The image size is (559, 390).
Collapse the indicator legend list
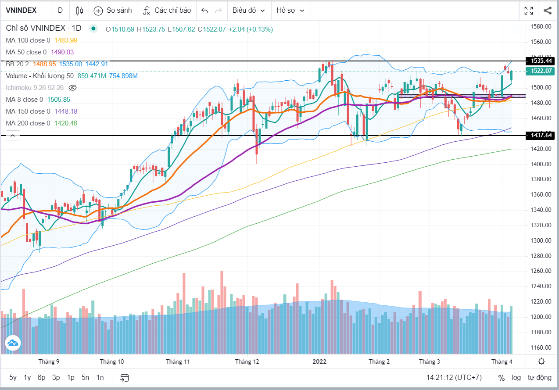(12, 136)
